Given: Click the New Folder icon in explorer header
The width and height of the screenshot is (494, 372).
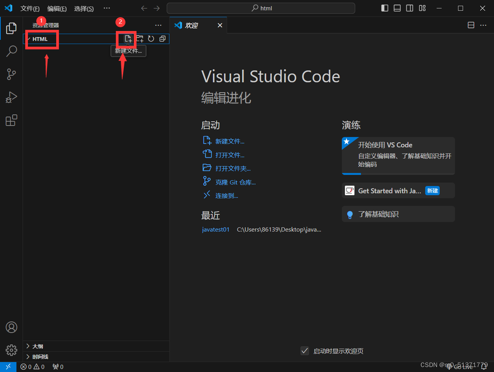Looking at the screenshot, I should (x=140, y=39).
